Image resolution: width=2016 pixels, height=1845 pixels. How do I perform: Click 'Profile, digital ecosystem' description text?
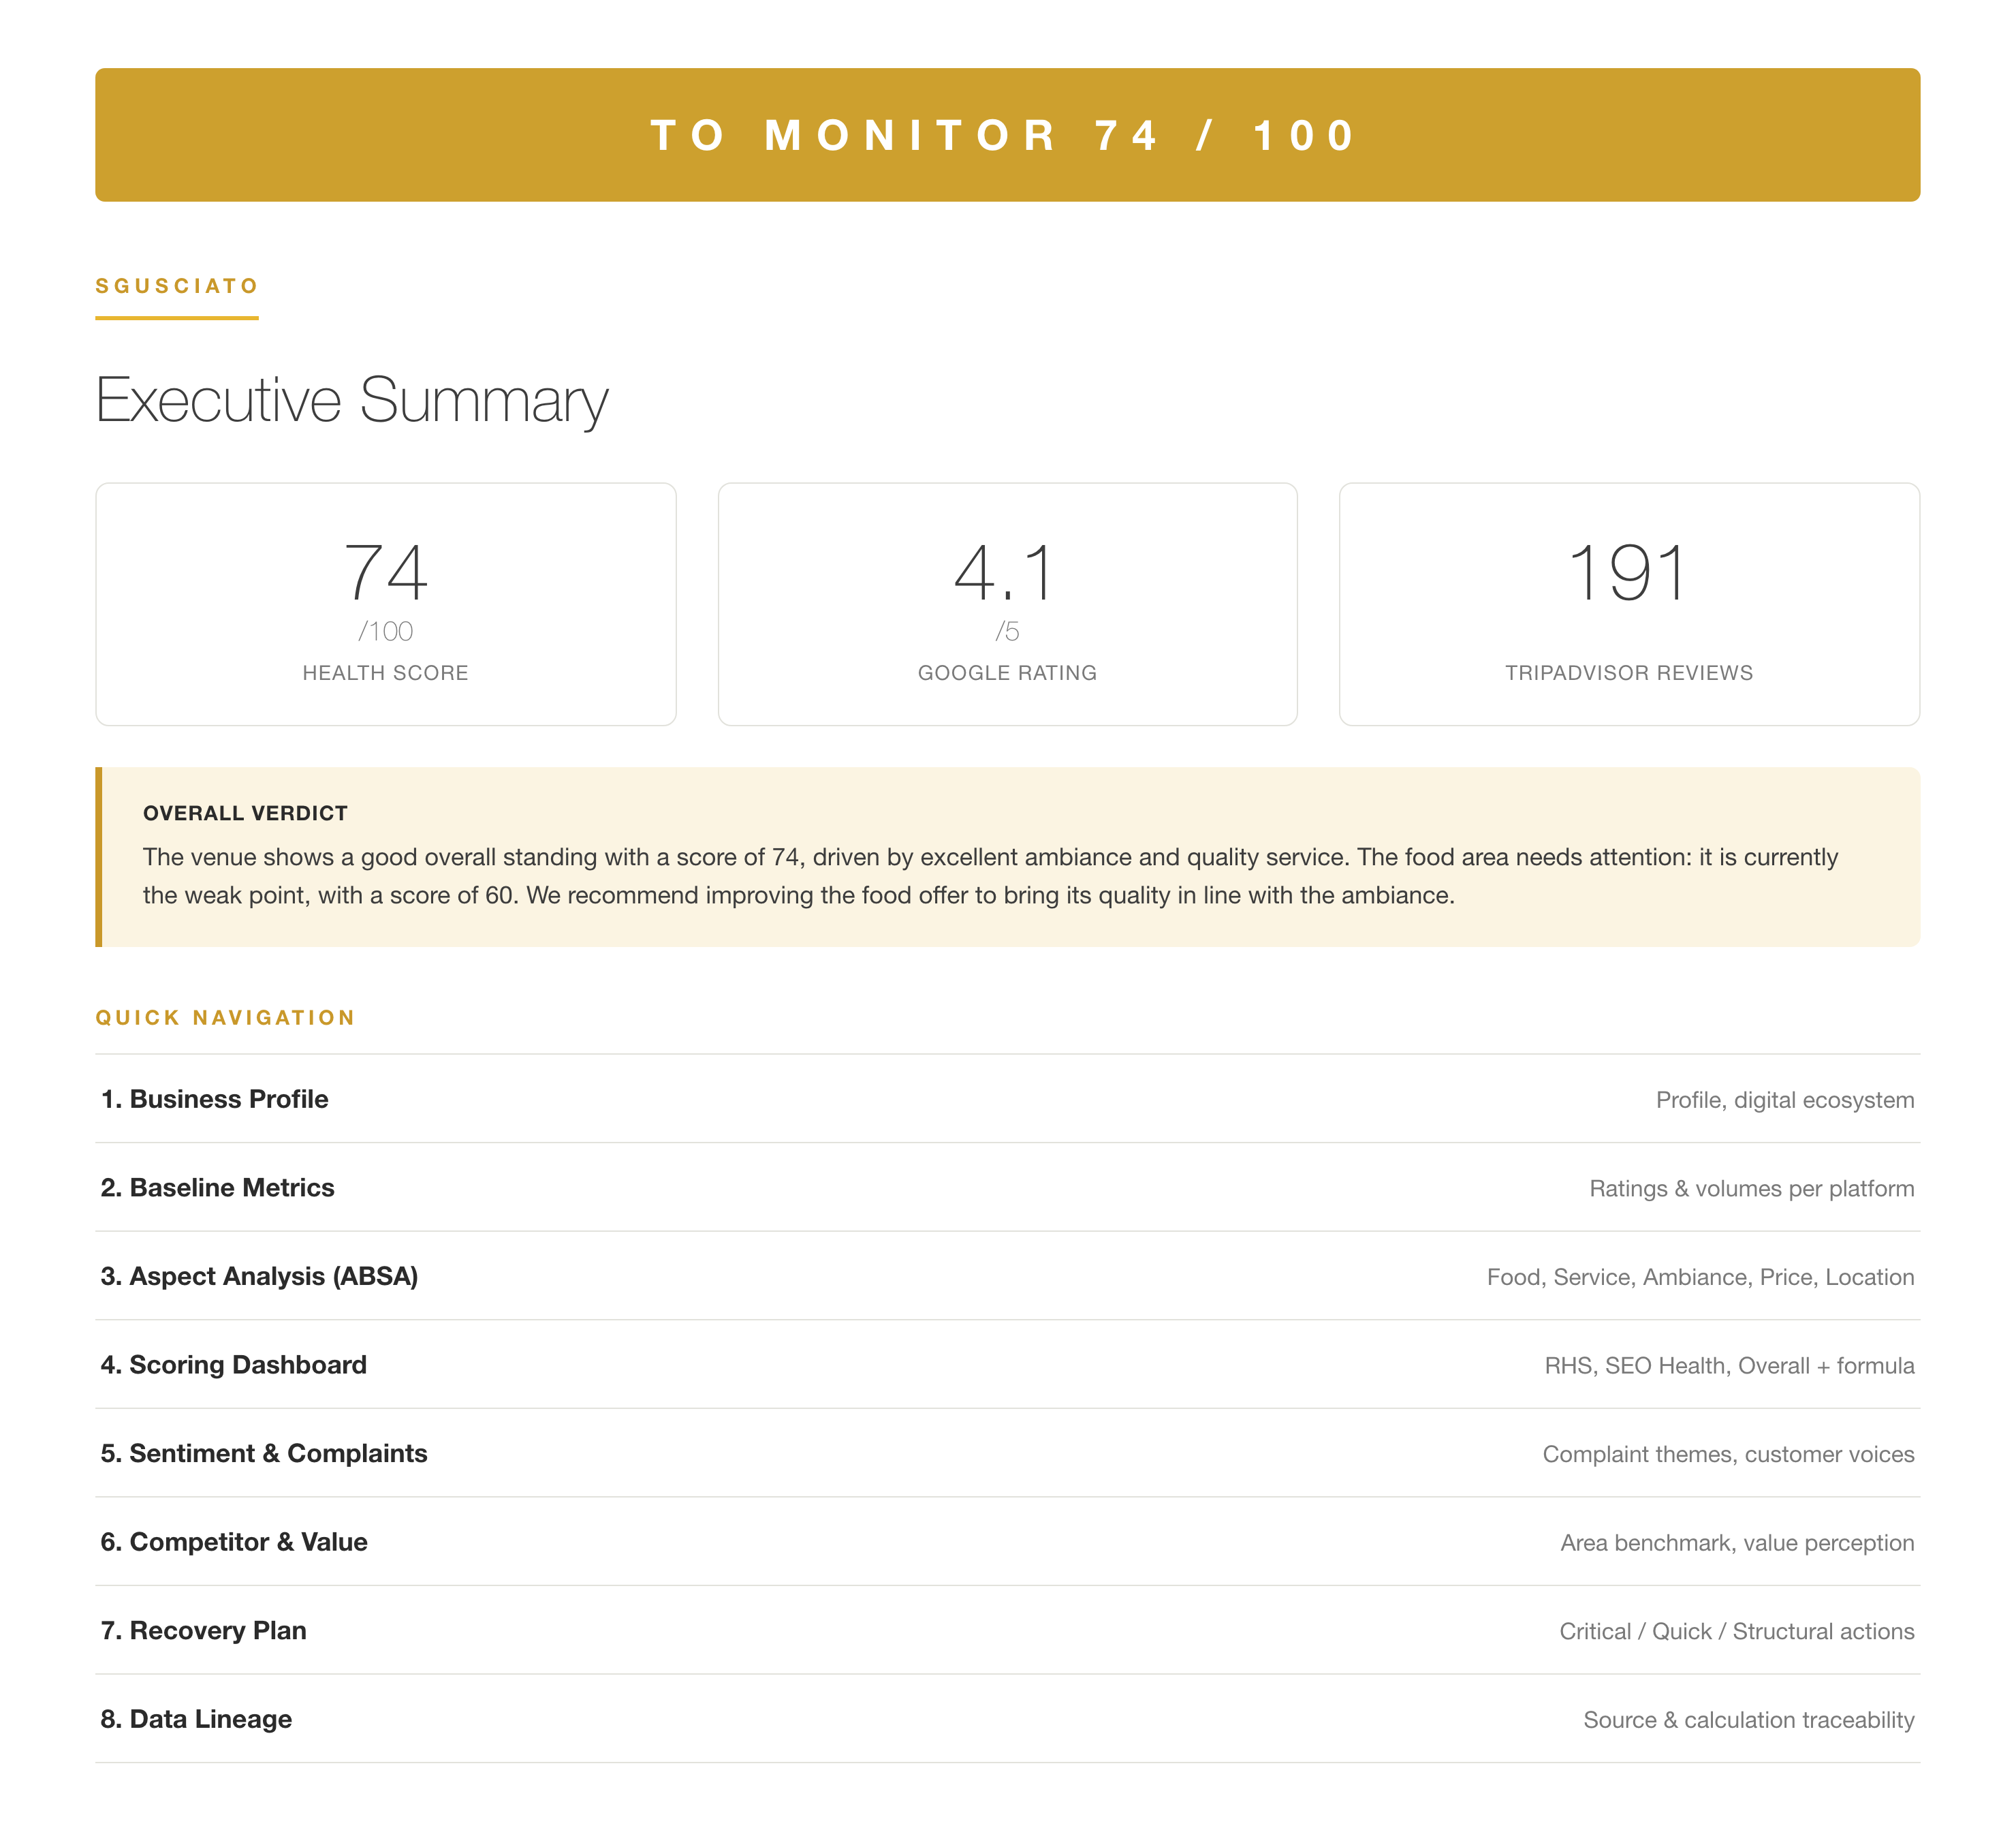click(1785, 1100)
